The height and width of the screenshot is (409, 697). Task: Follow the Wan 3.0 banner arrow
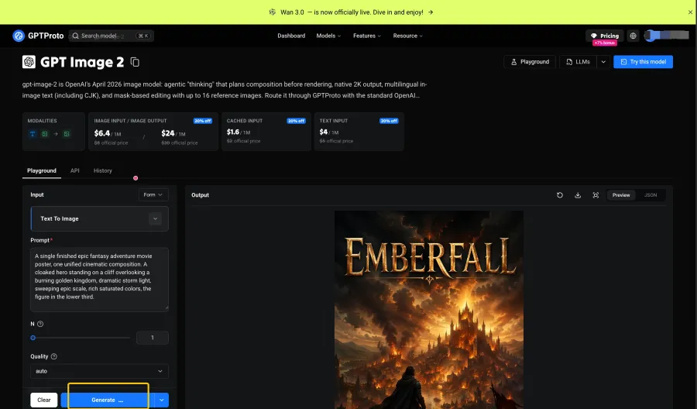(431, 12)
